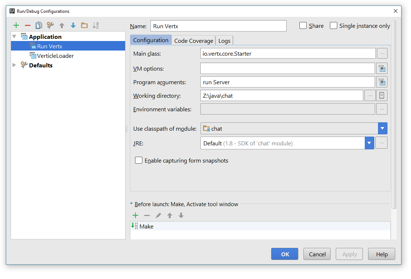Expand the VM options field editor

(382, 68)
